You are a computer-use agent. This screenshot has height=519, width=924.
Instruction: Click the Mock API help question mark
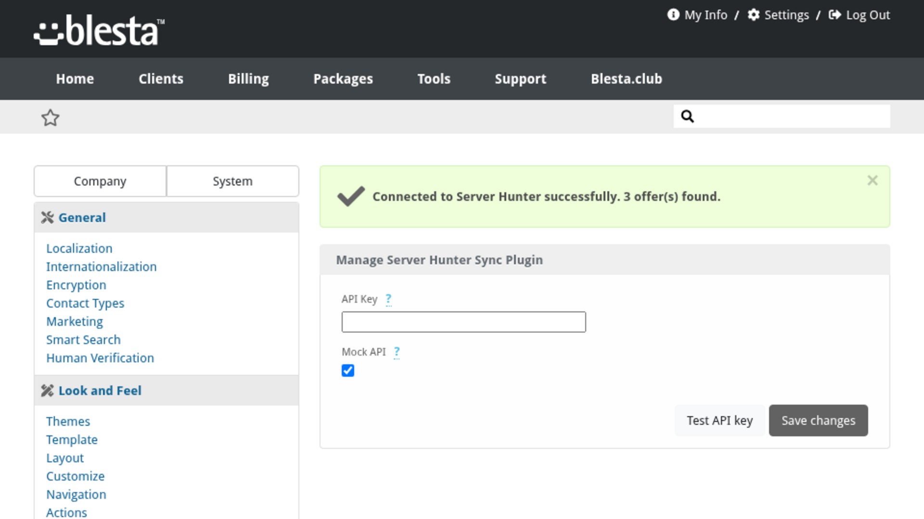pos(397,352)
